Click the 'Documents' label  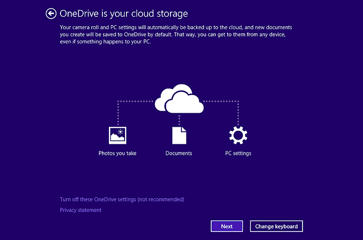(x=178, y=153)
